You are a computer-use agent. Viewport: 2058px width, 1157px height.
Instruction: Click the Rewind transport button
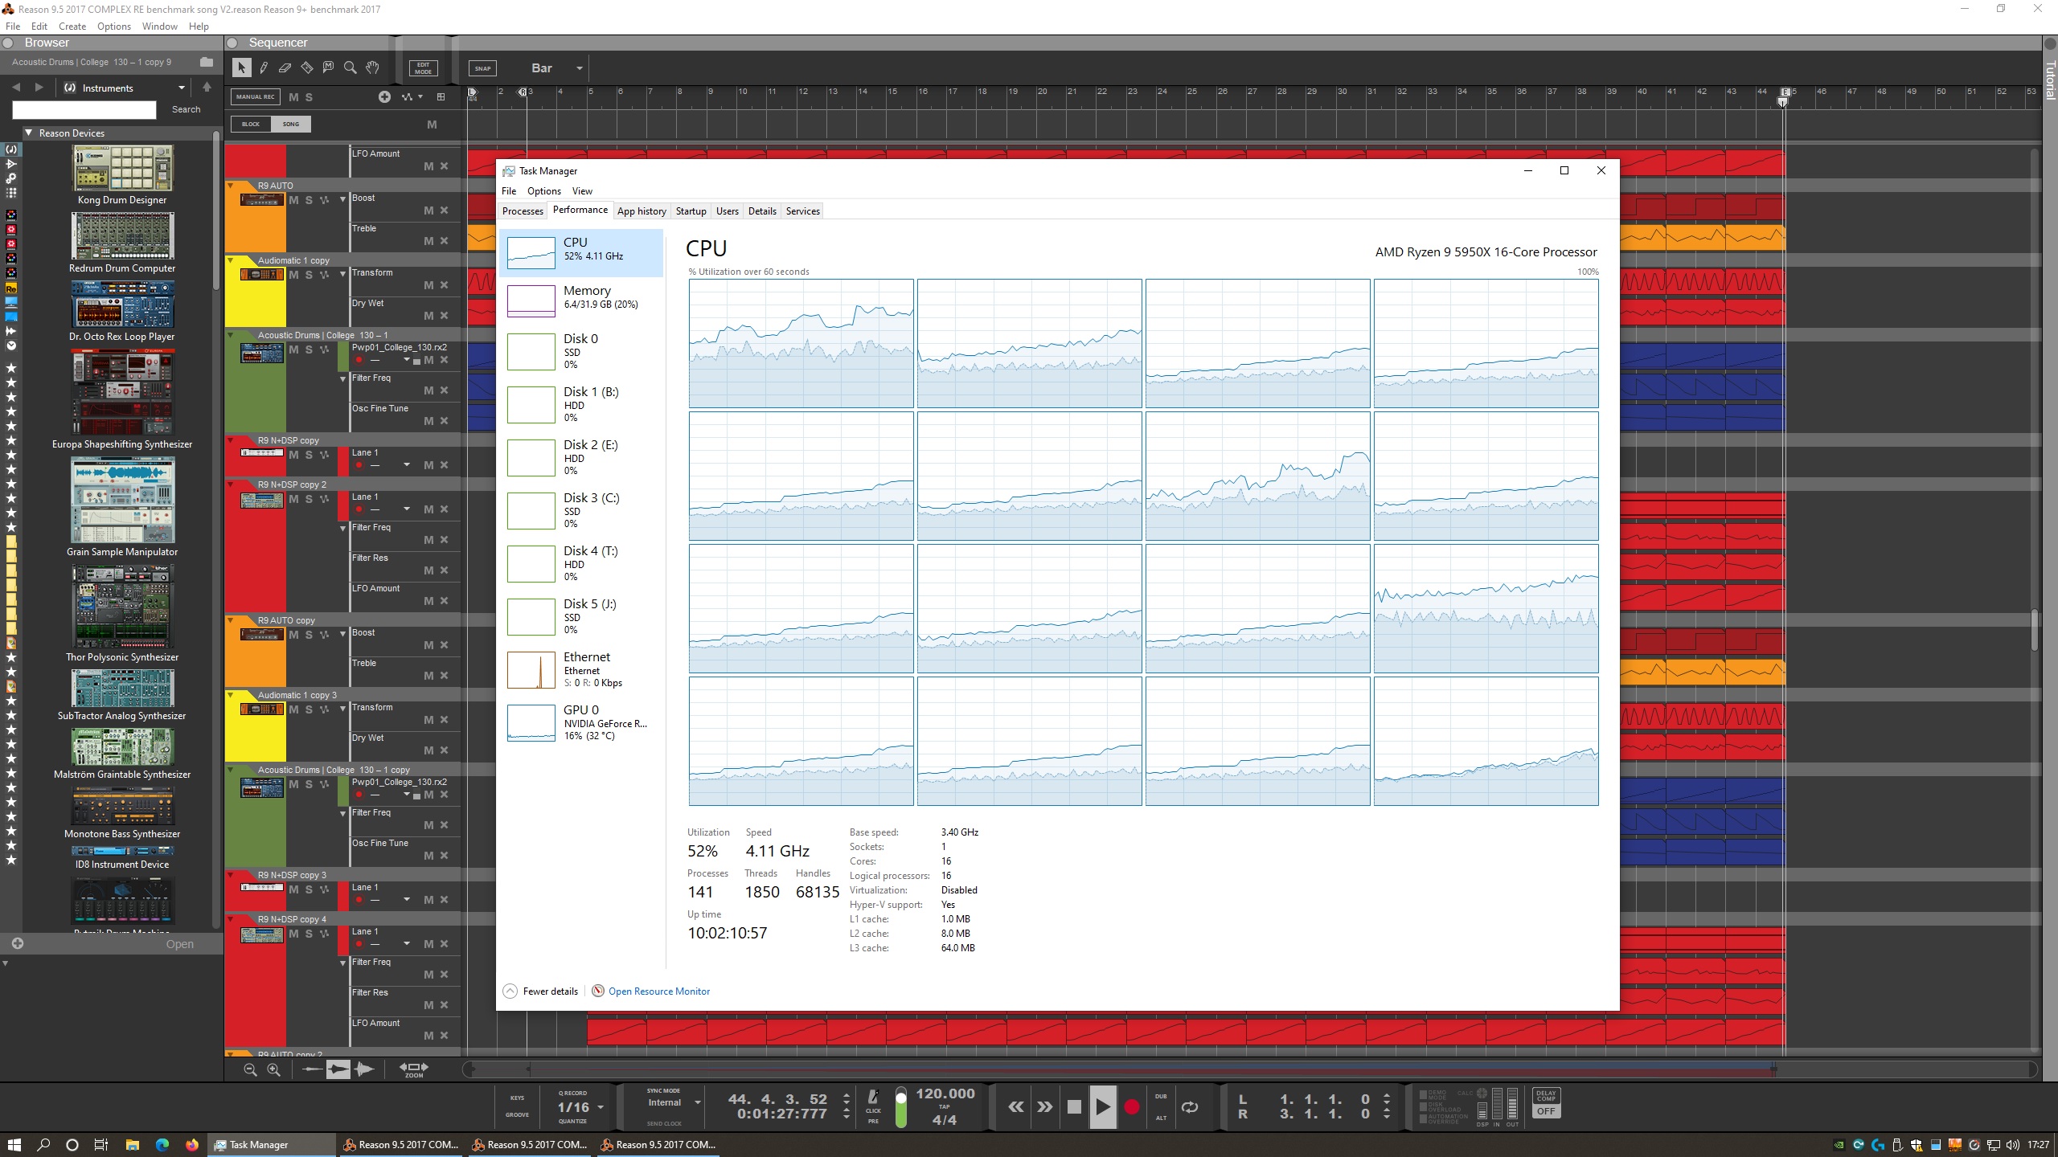point(1016,1107)
